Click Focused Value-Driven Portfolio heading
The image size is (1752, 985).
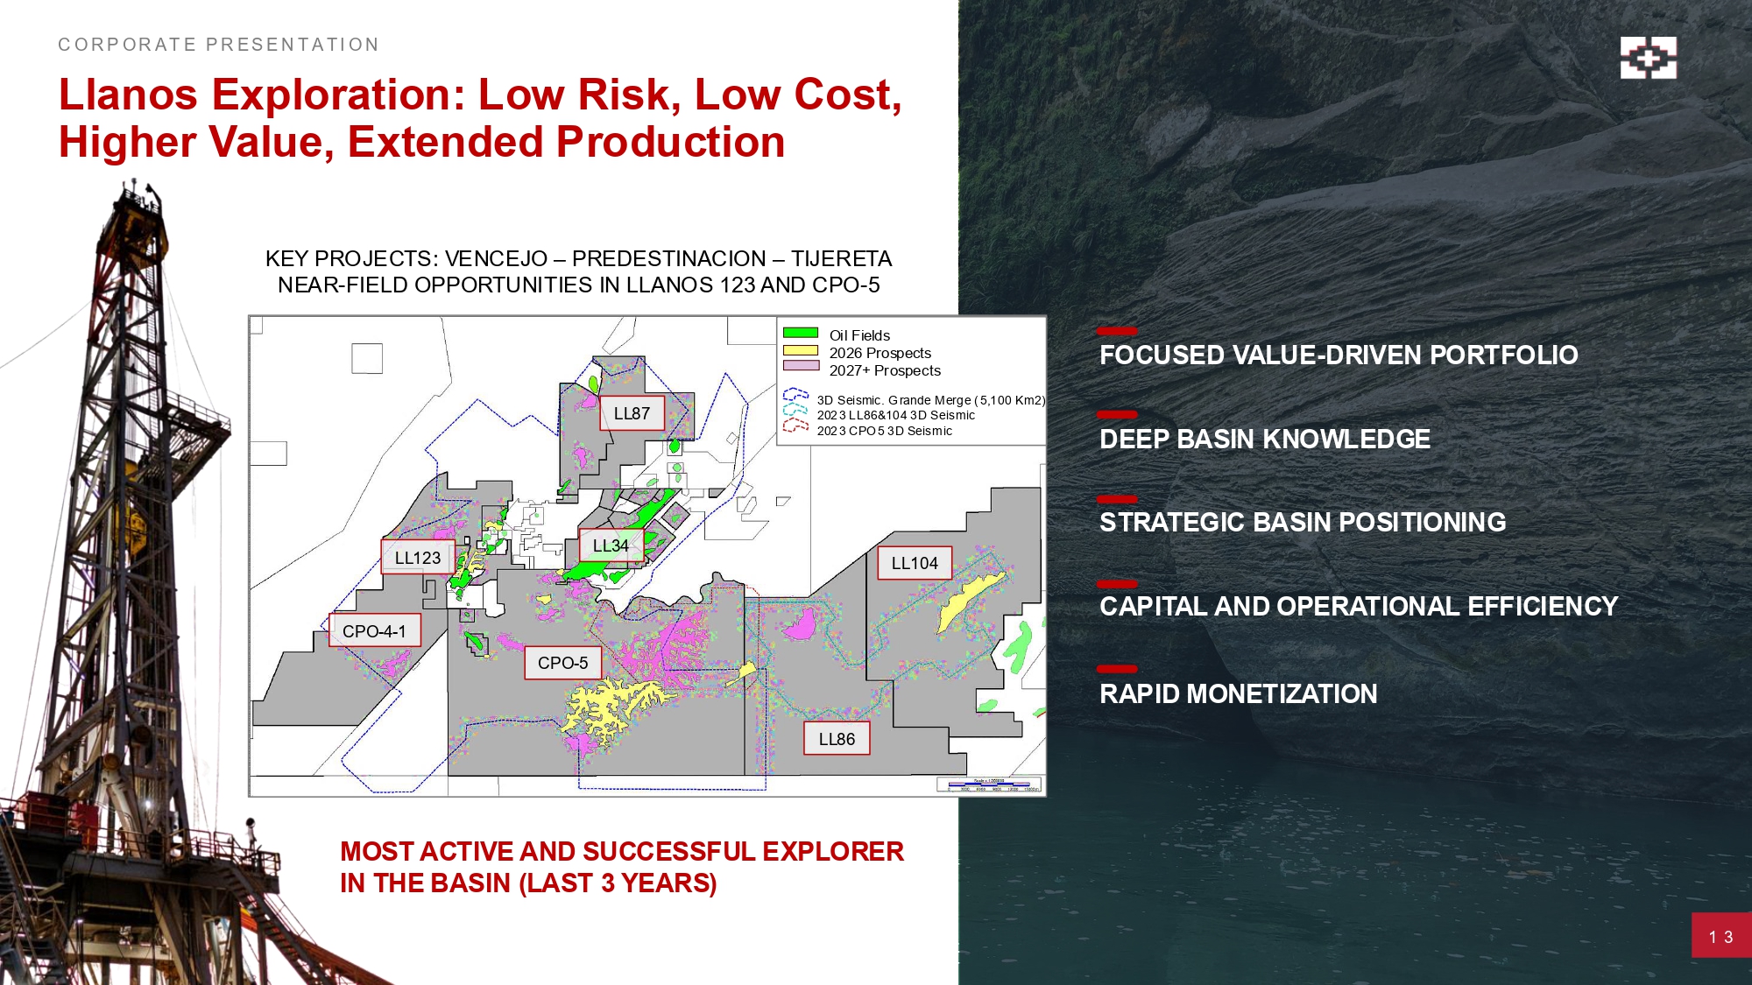(1338, 355)
